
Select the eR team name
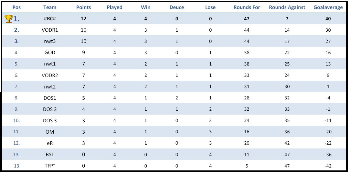50,143
